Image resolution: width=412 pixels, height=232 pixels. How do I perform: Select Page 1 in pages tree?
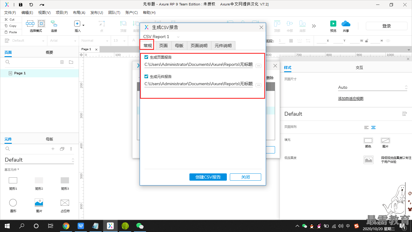(40, 73)
